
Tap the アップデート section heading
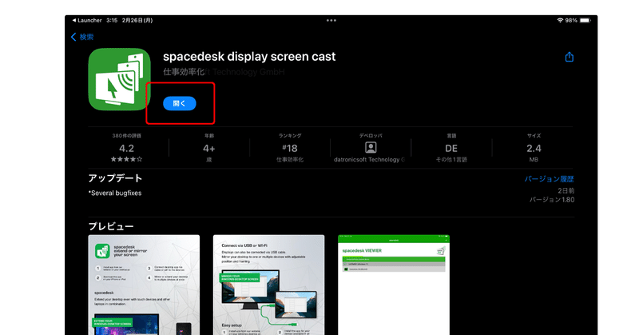115,178
